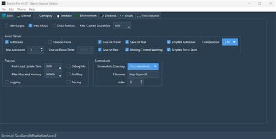Screen dimensions: 276x139
Task: Expand Max Allocated Memory dropdown arrow
Action: point(60,75)
